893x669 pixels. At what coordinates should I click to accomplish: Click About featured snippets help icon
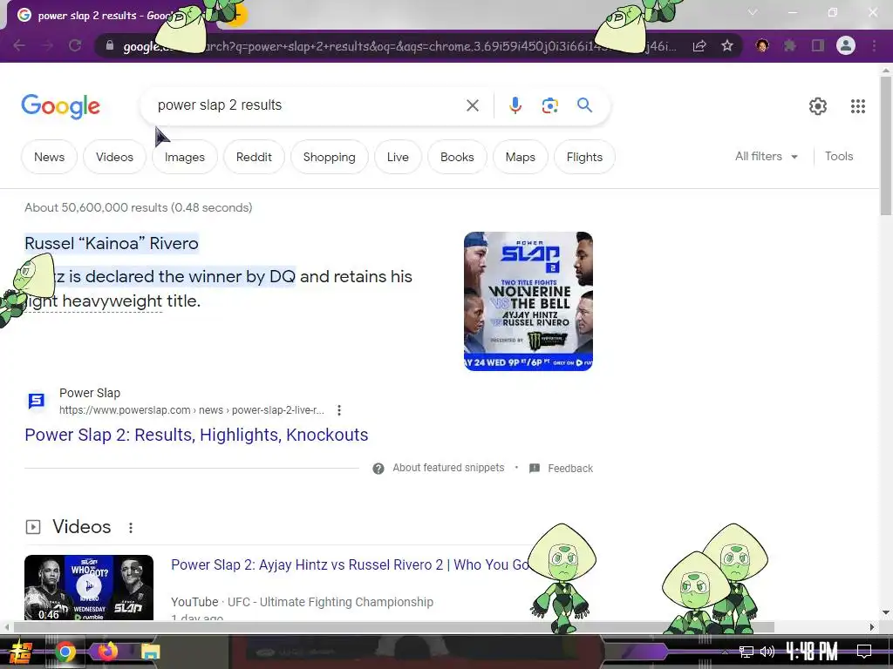coord(378,468)
